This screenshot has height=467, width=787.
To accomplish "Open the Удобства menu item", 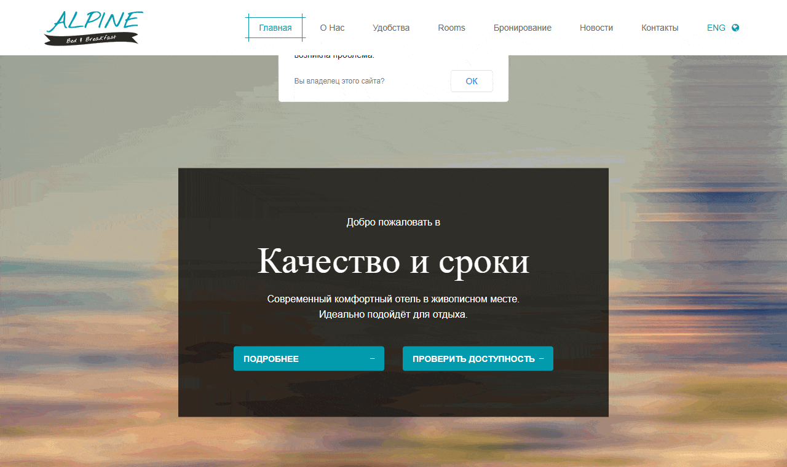I will click(391, 28).
